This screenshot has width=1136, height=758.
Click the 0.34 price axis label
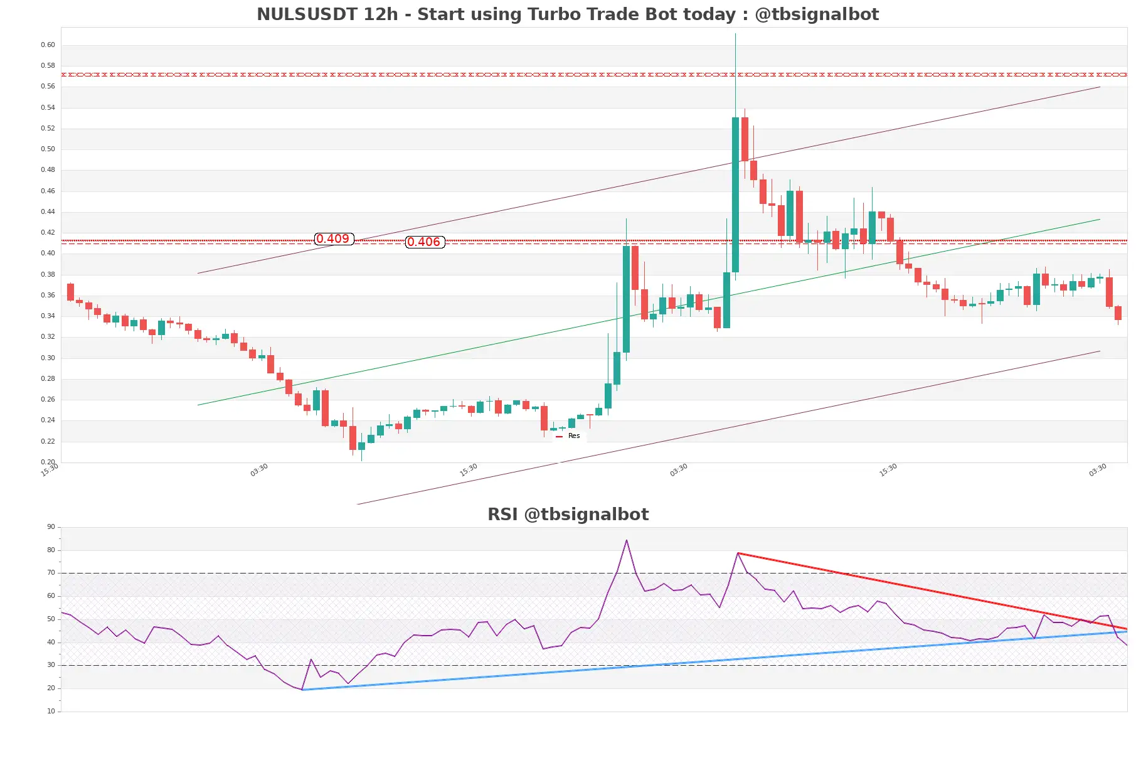(x=48, y=316)
